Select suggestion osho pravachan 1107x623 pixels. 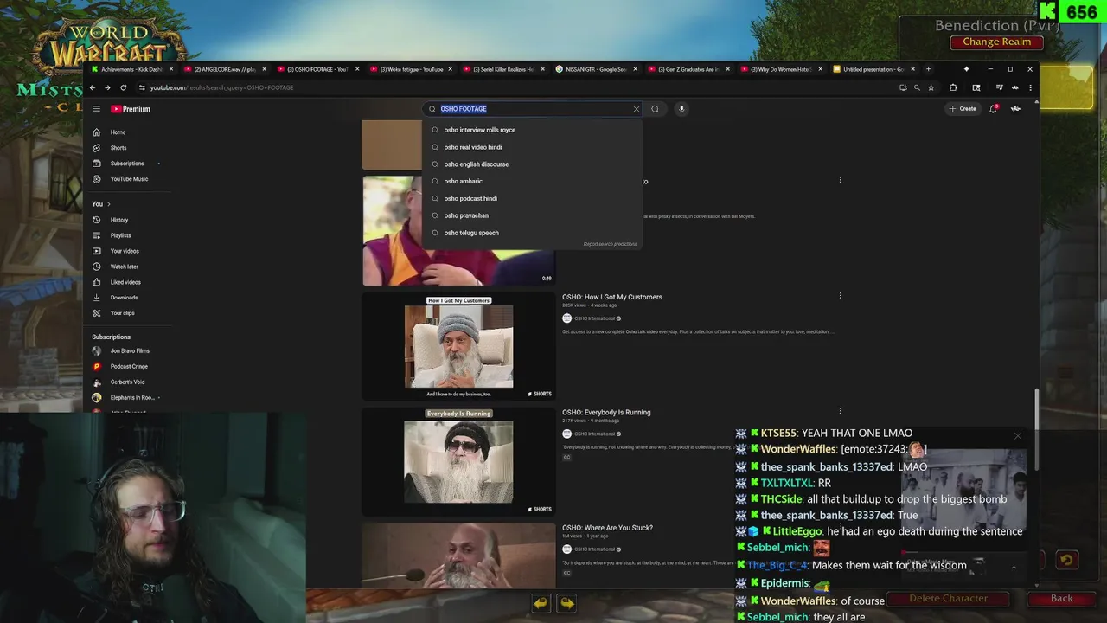pyautogui.click(x=532, y=215)
